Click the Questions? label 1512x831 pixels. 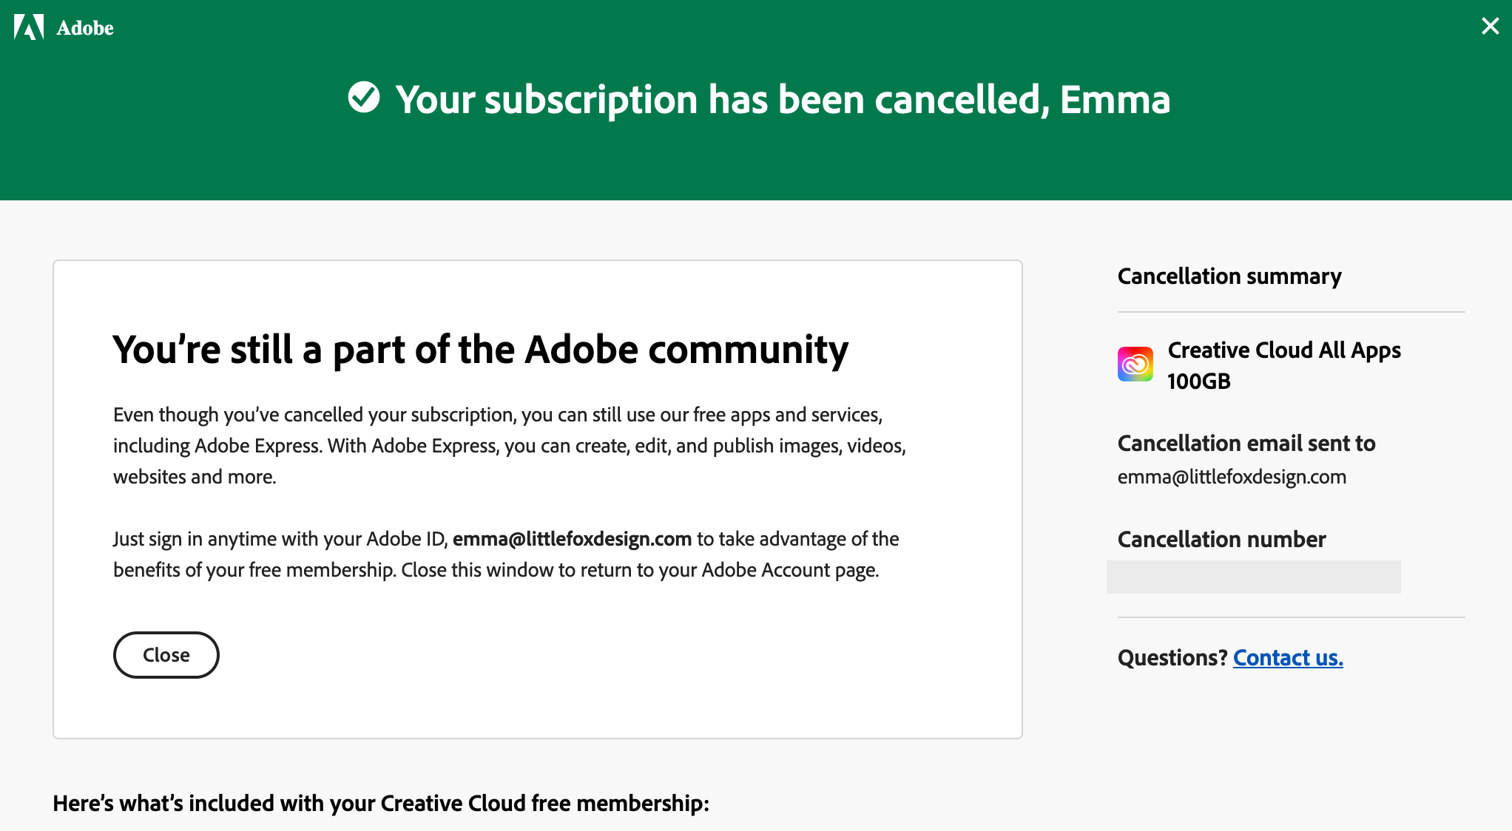point(1172,657)
